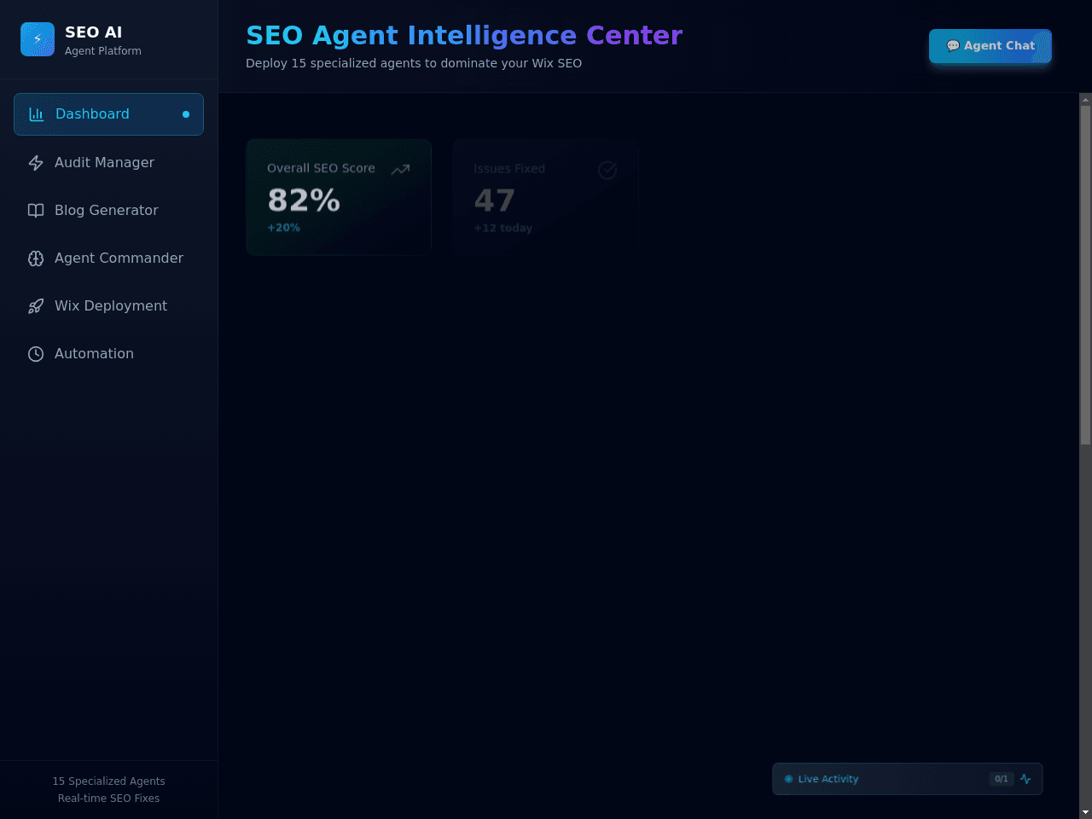The image size is (1092, 819).
Task: Click the Blog Generator book icon
Action: pyautogui.click(x=36, y=211)
